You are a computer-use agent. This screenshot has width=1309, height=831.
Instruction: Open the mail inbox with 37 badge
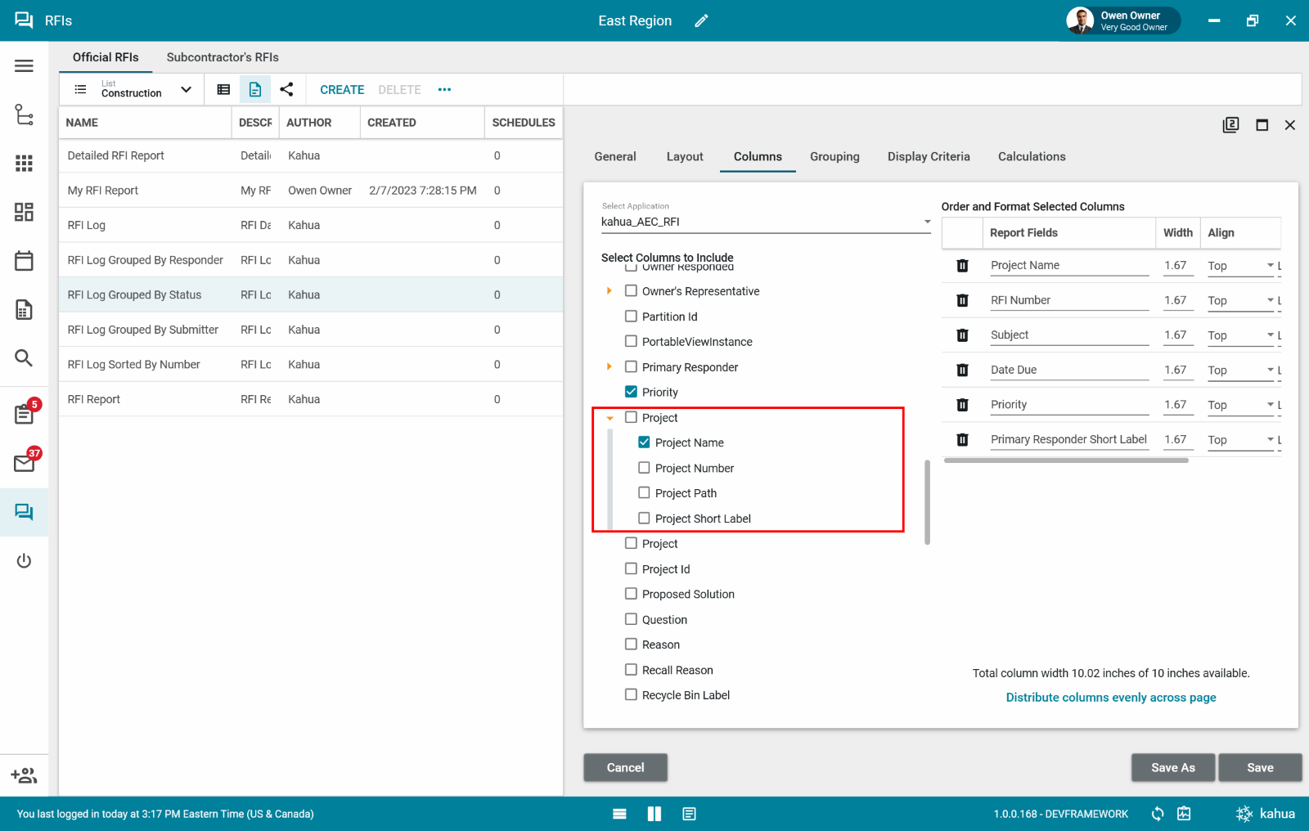click(x=24, y=463)
